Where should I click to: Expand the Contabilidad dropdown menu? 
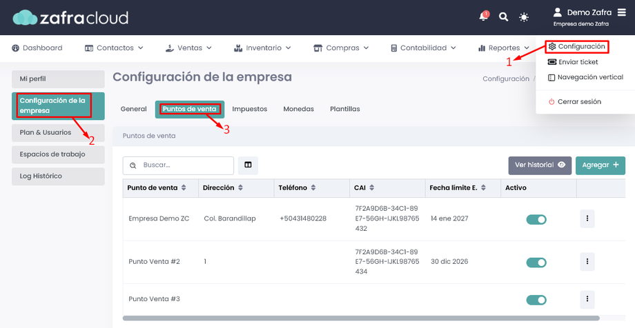(x=423, y=48)
